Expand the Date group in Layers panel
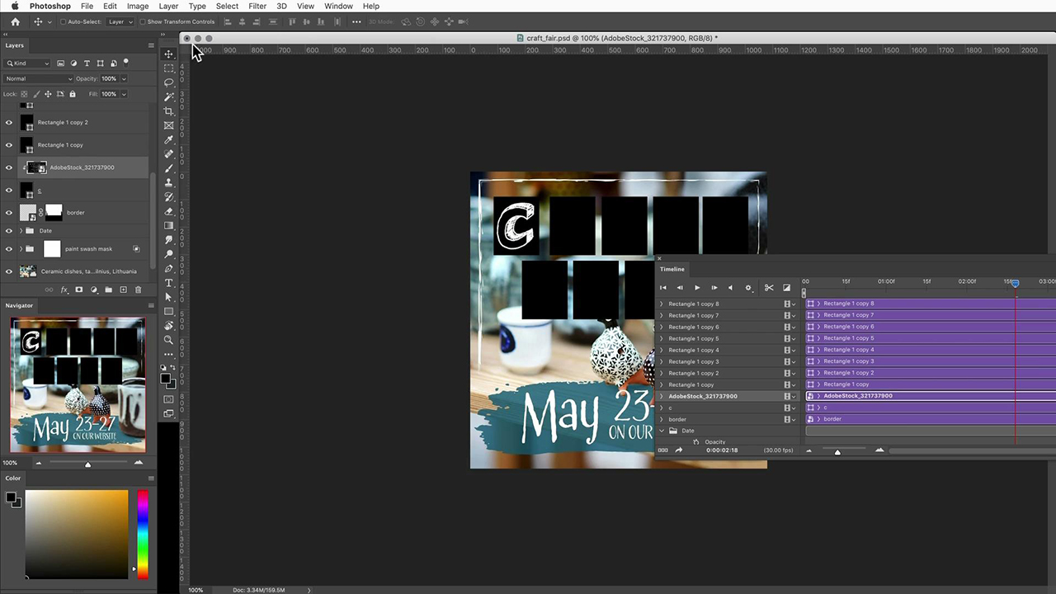This screenshot has height=594, width=1056. pos(21,231)
